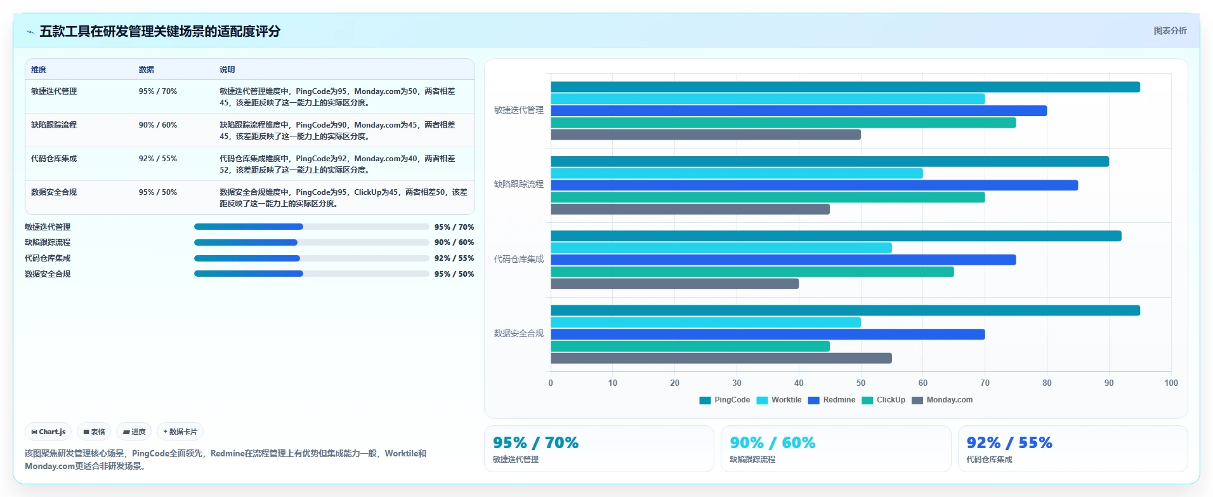This screenshot has width=1213, height=497.
Task: Click 代码仓库集成 cell in table
Action: tap(54, 159)
